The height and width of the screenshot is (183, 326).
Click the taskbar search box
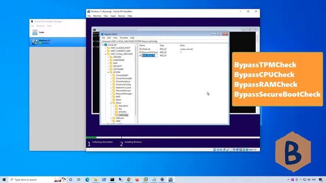[38, 179]
